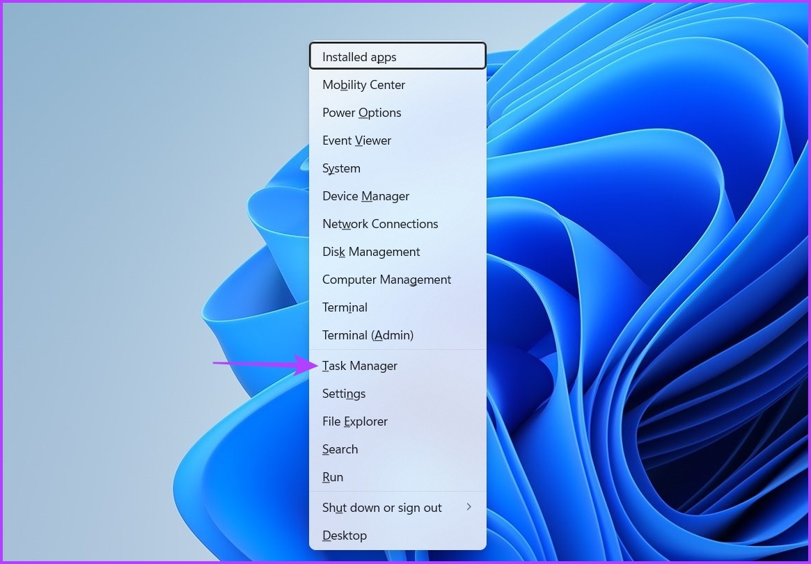Launch Event Viewer
The height and width of the screenshot is (564, 811).
click(x=397, y=140)
